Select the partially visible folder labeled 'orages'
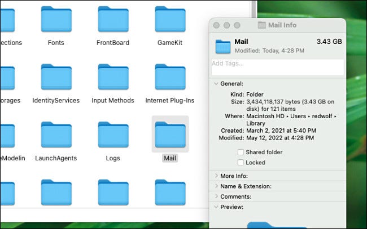 [x=7, y=77]
